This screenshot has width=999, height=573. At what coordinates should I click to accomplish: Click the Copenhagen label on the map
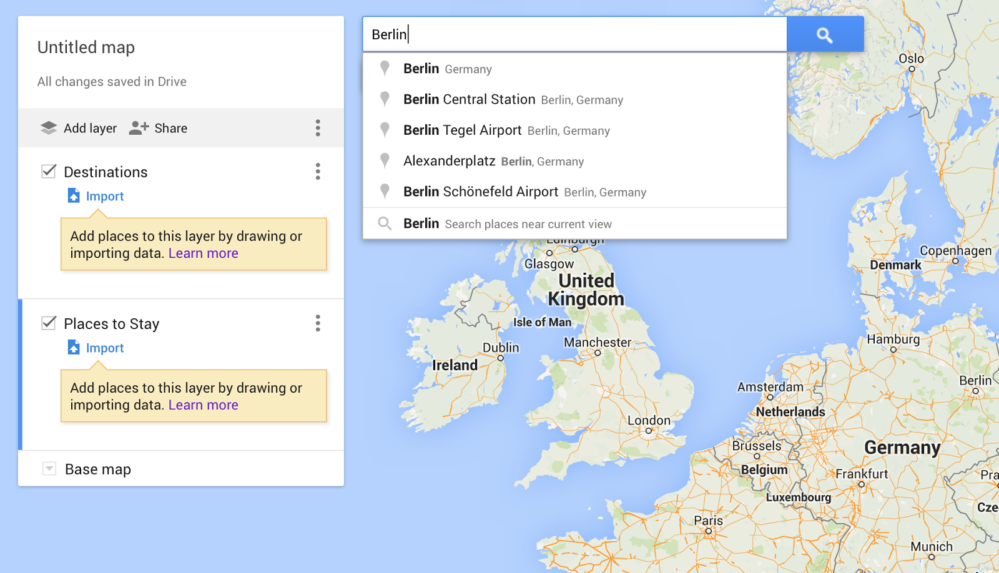[956, 250]
